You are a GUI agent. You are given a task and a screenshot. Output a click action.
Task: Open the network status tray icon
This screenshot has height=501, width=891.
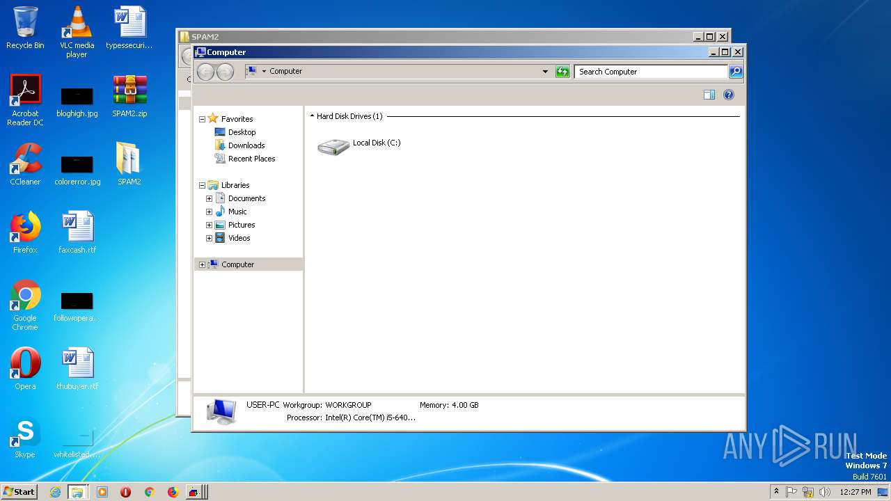[808, 492]
